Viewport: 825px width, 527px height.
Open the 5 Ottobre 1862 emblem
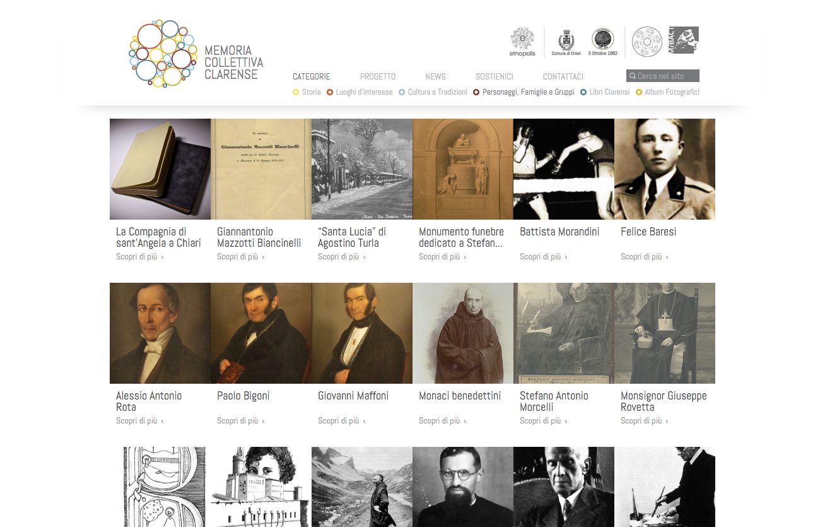point(602,42)
